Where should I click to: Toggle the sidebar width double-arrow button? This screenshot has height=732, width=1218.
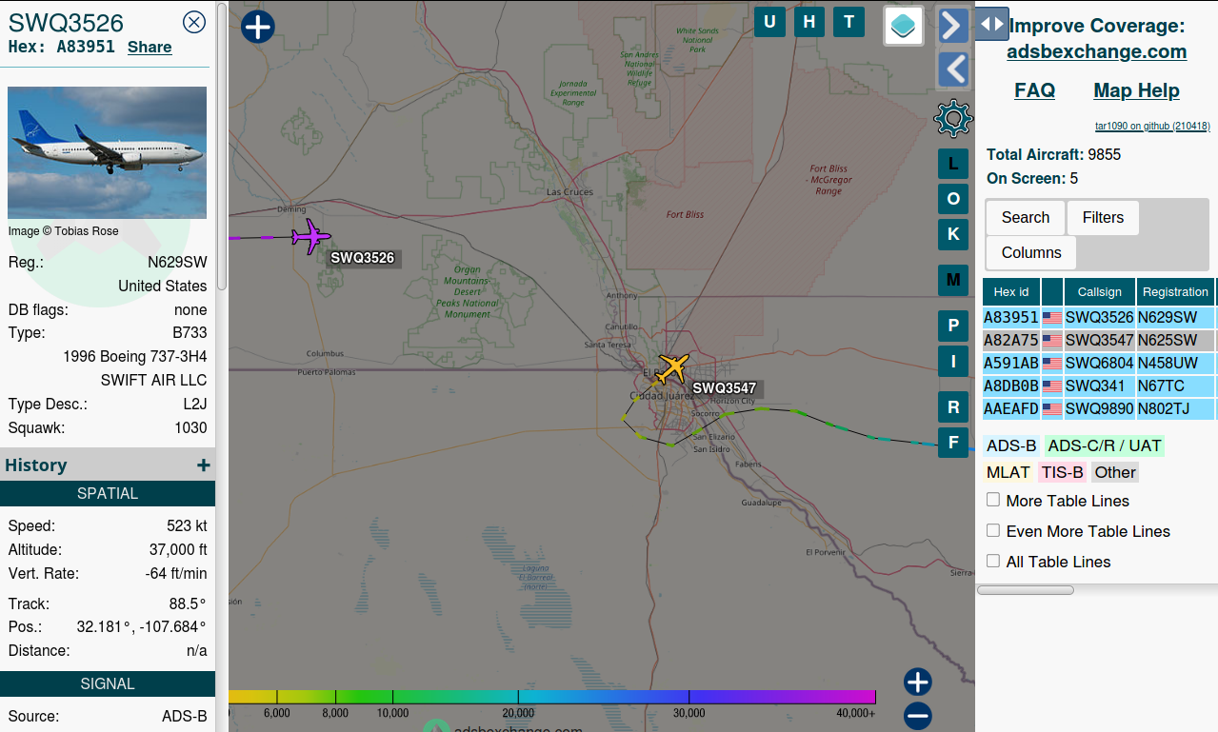click(x=991, y=24)
